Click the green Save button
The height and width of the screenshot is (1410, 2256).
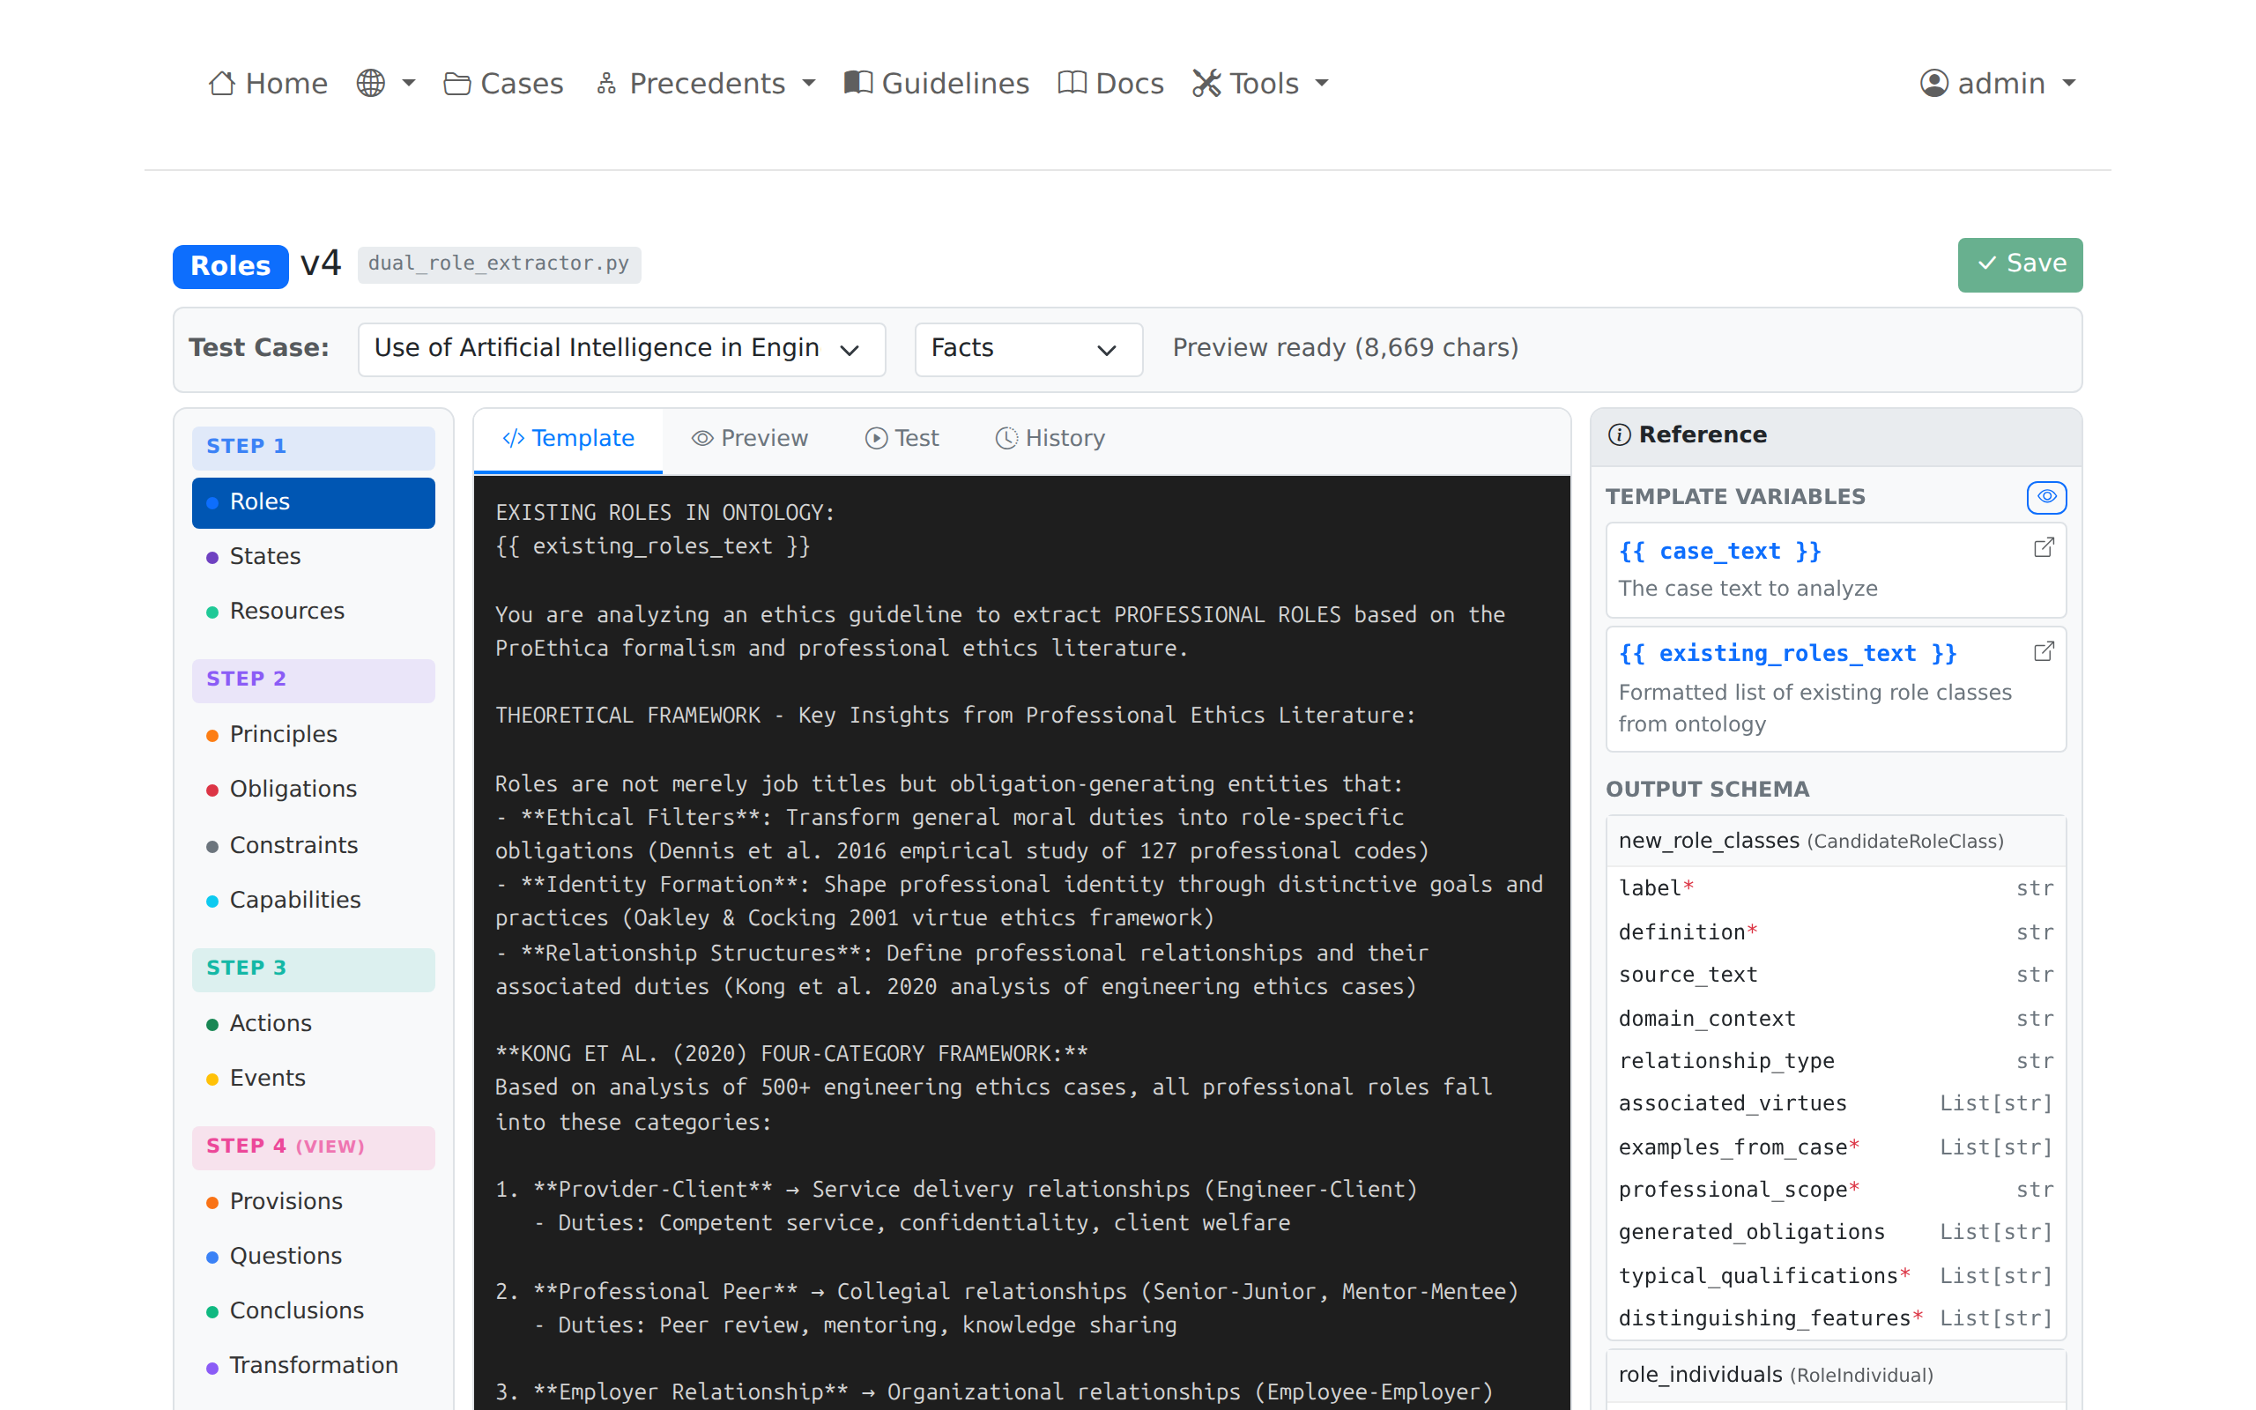pyautogui.click(x=2020, y=265)
